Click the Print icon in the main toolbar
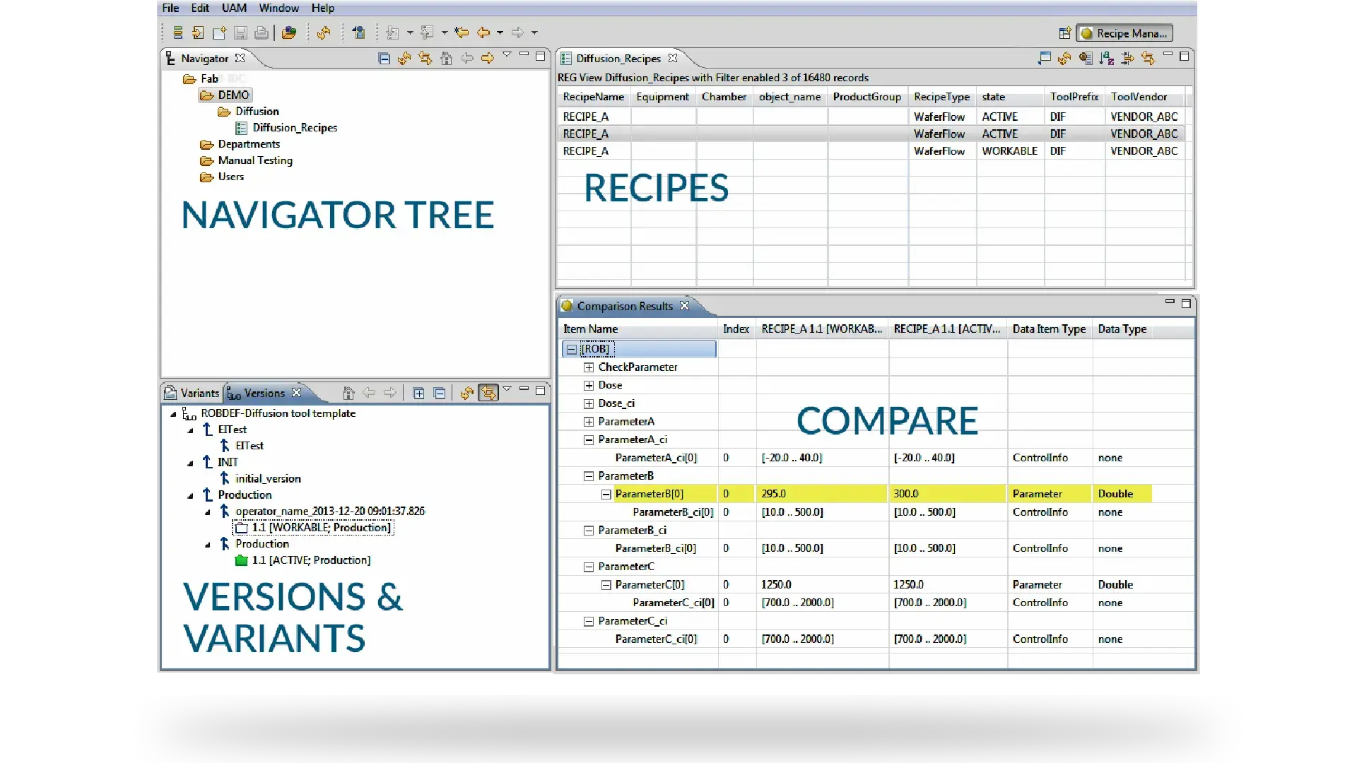 tap(262, 32)
